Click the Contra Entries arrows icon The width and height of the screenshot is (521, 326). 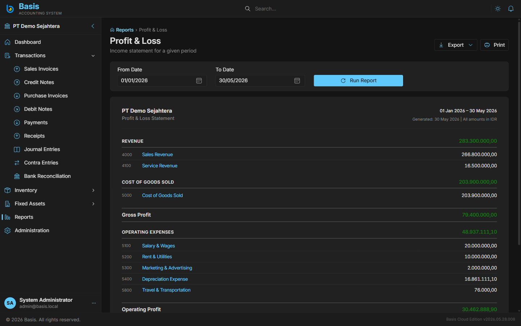point(17,163)
